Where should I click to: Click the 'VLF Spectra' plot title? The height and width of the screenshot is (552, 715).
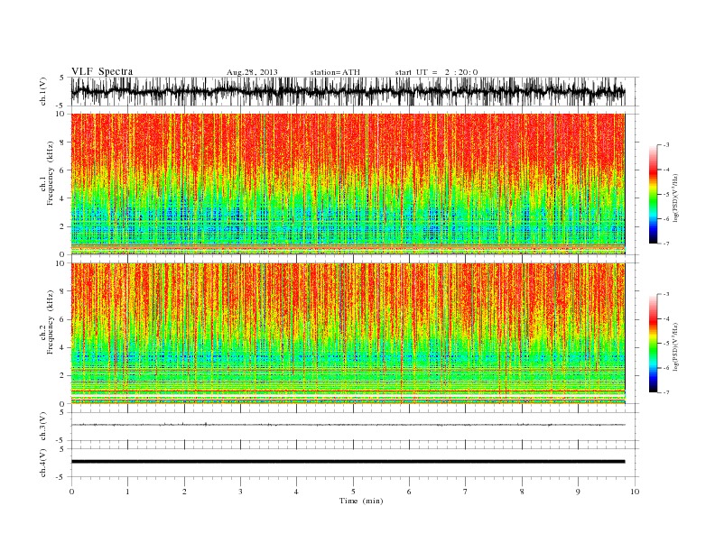[102, 71]
